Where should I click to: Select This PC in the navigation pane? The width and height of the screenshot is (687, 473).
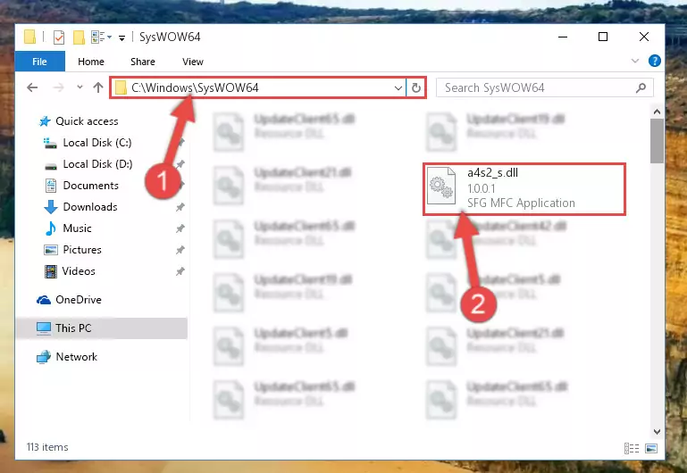101,328
